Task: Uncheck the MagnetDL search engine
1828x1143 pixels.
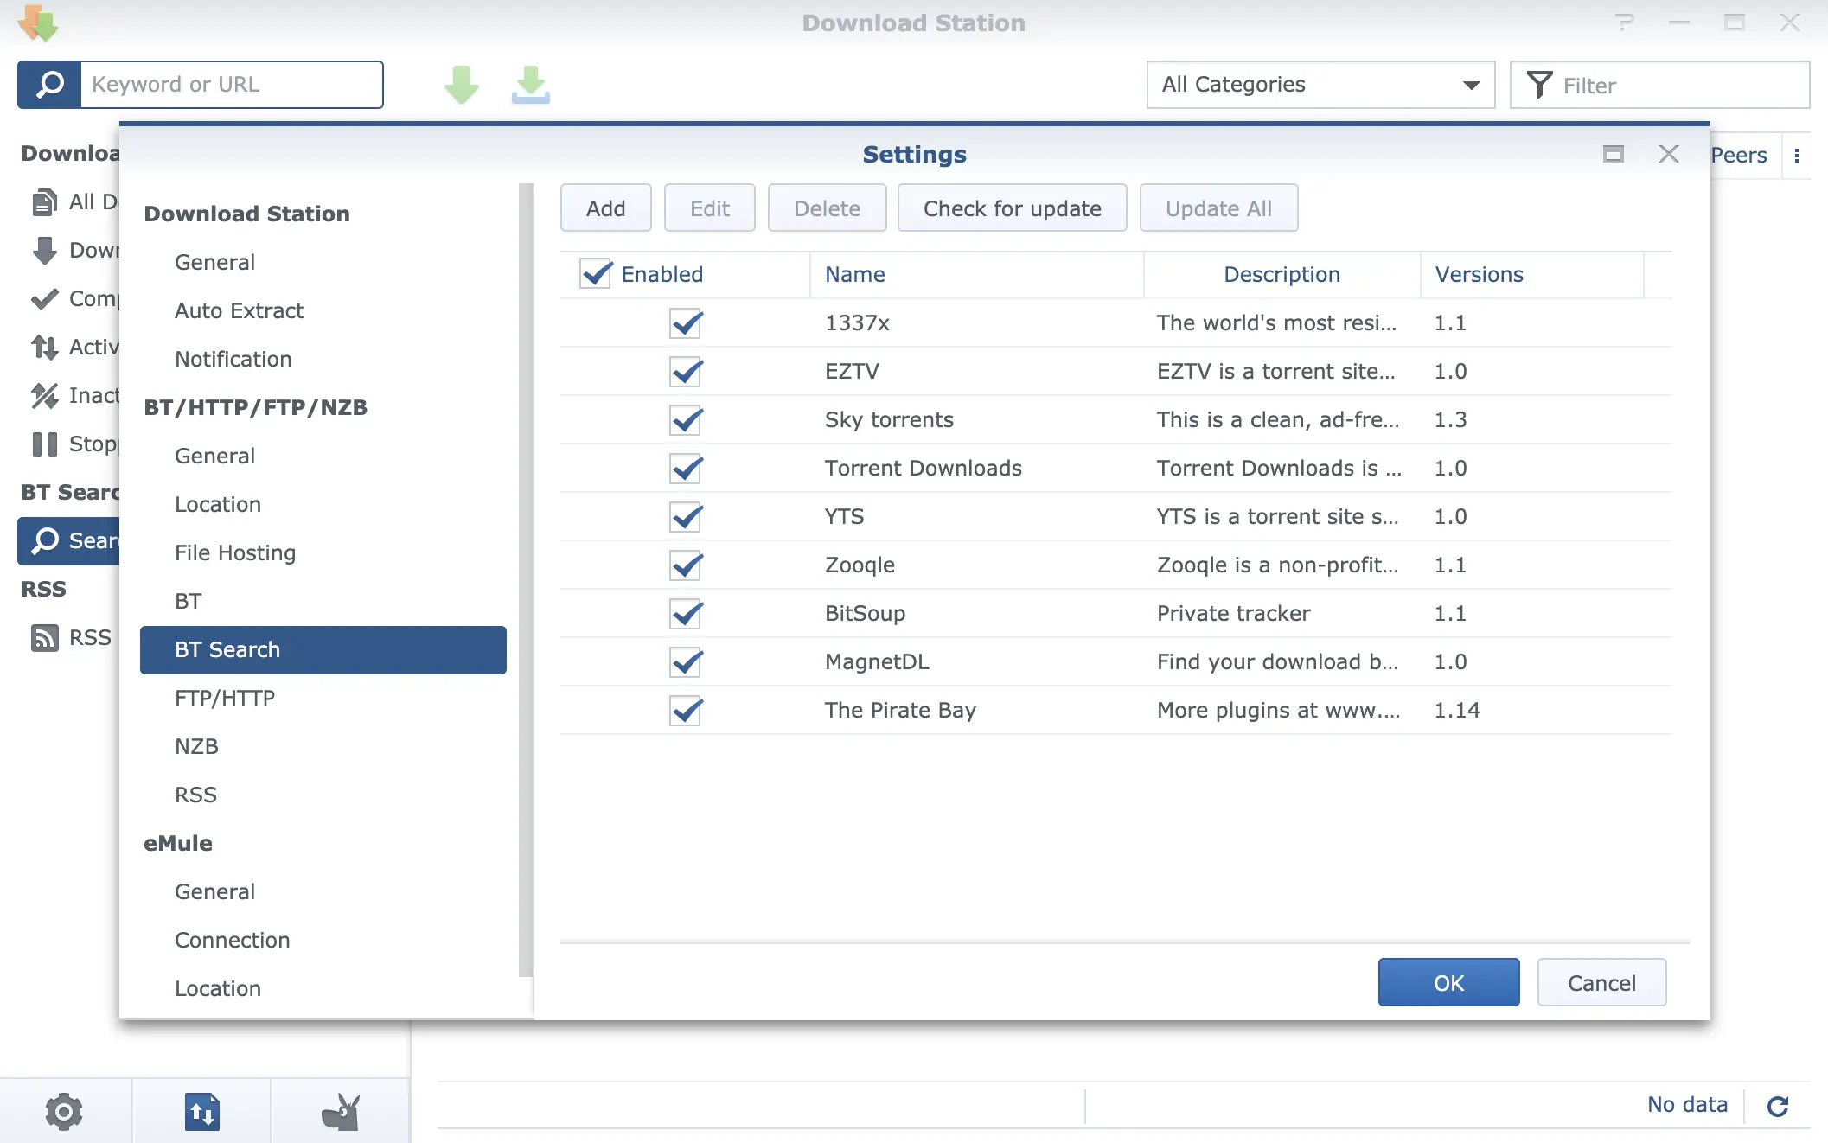Action: pyautogui.click(x=686, y=662)
